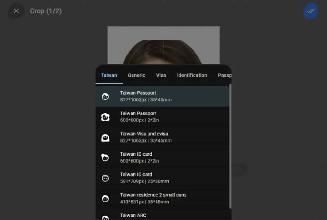Image resolution: width=327 pixels, height=220 pixels.
Task: Select the Identification tab
Action: [192, 75]
